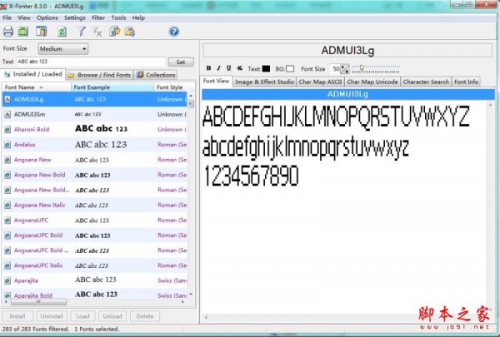The height and width of the screenshot is (337, 500).
Task: Click the font icon beside Angsana New Italic
Action: point(7,206)
